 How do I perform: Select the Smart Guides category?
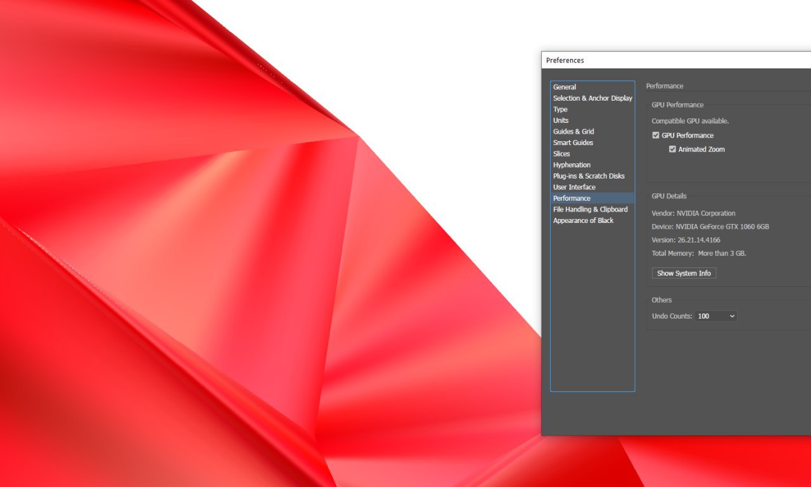592,142
